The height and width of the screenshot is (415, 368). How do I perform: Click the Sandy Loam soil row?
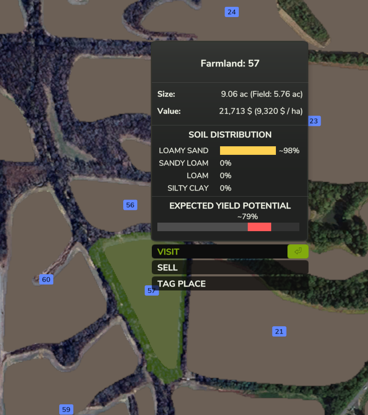pos(184,163)
